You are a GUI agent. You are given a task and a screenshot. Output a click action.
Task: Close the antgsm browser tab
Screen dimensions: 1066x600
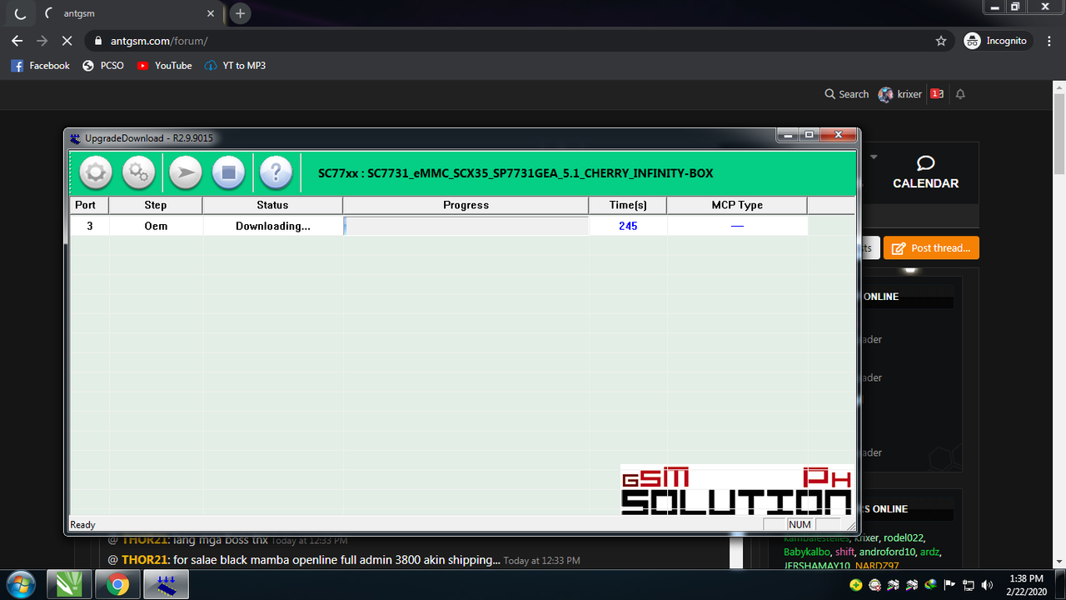pos(211,13)
